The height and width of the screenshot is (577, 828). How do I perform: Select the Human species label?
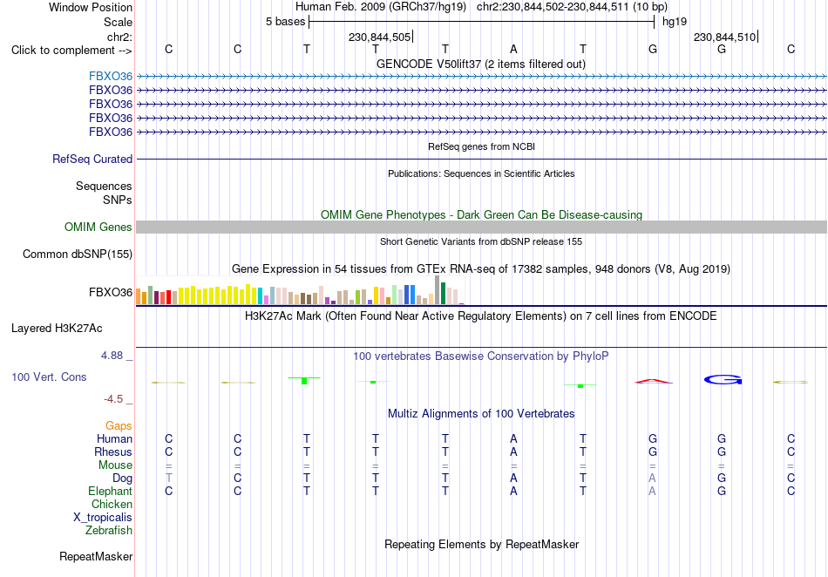[114, 438]
